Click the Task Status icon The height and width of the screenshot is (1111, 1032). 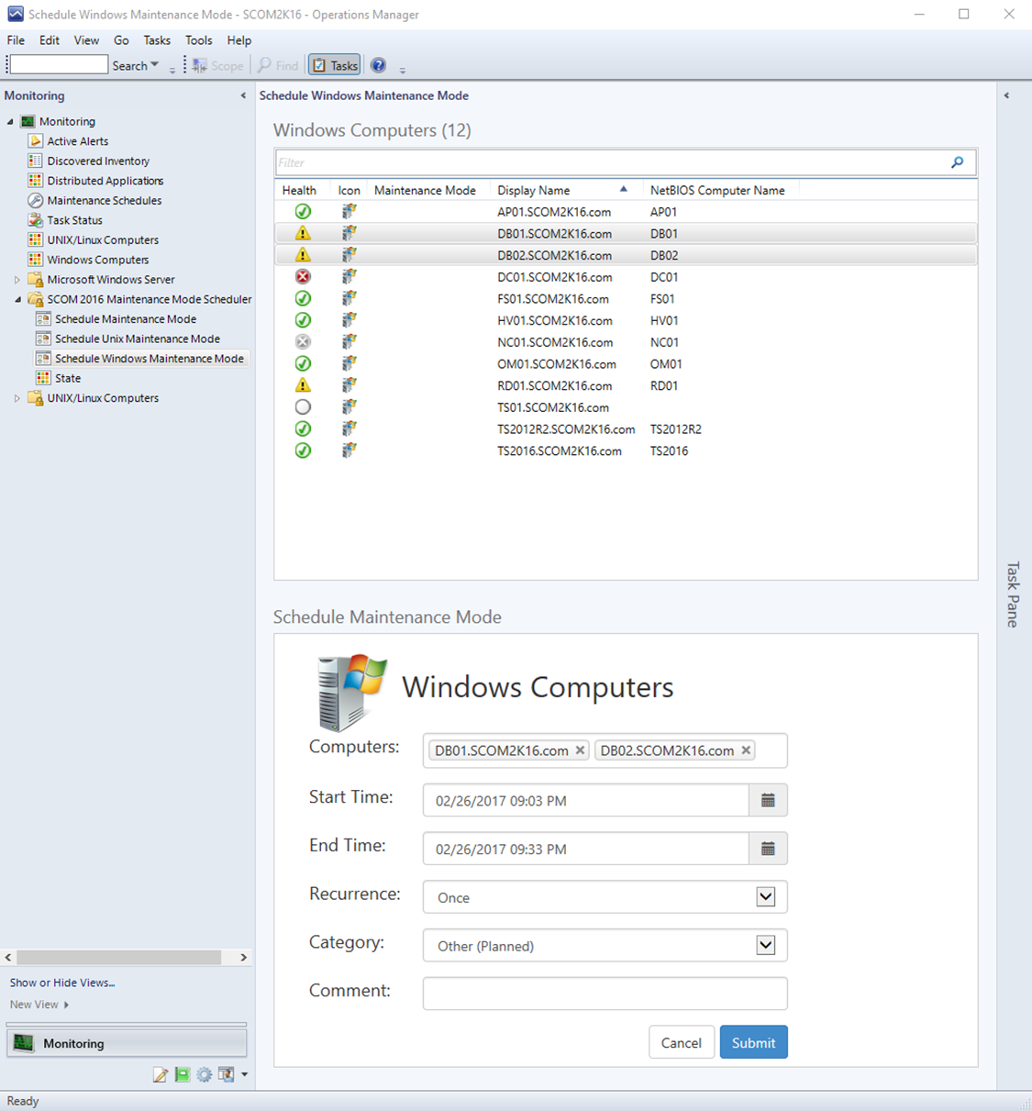coord(35,220)
